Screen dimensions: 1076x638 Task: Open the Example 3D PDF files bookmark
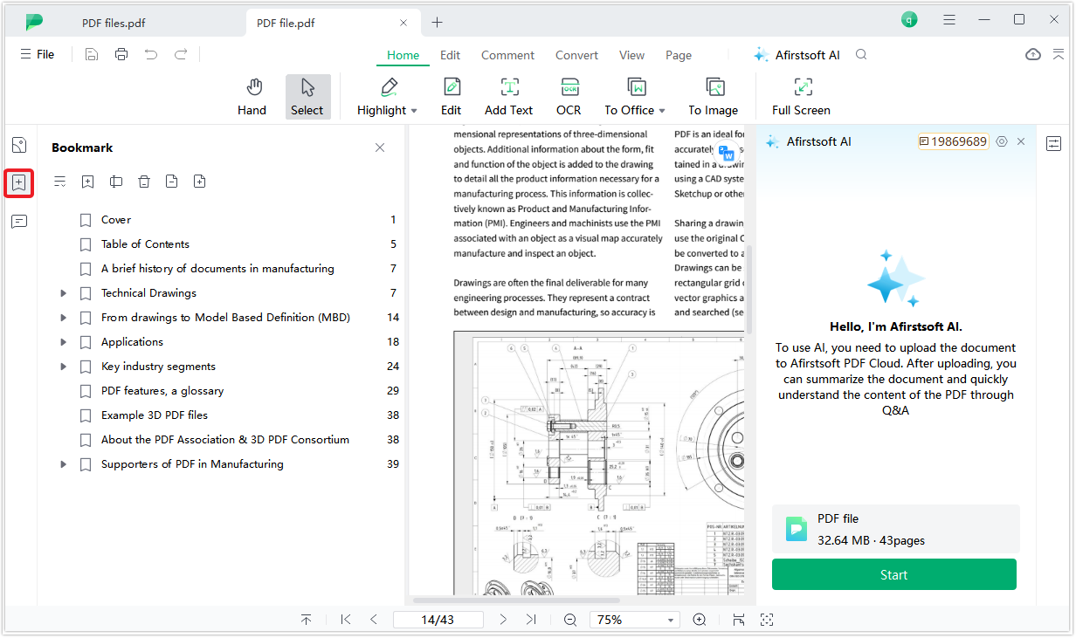pyautogui.click(x=155, y=415)
